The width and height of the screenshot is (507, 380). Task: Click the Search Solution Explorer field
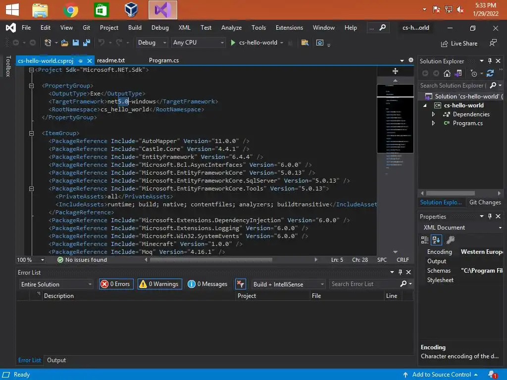coord(454,85)
